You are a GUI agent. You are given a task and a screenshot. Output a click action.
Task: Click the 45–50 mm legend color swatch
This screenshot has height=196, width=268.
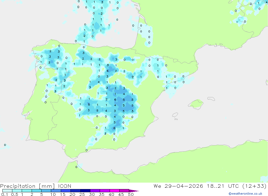coord(124,191)
